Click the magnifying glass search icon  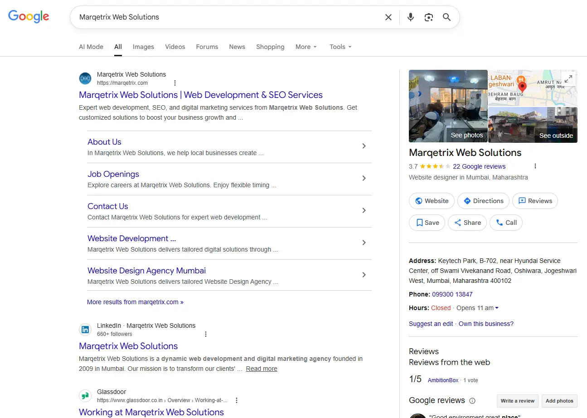tap(446, 17)
